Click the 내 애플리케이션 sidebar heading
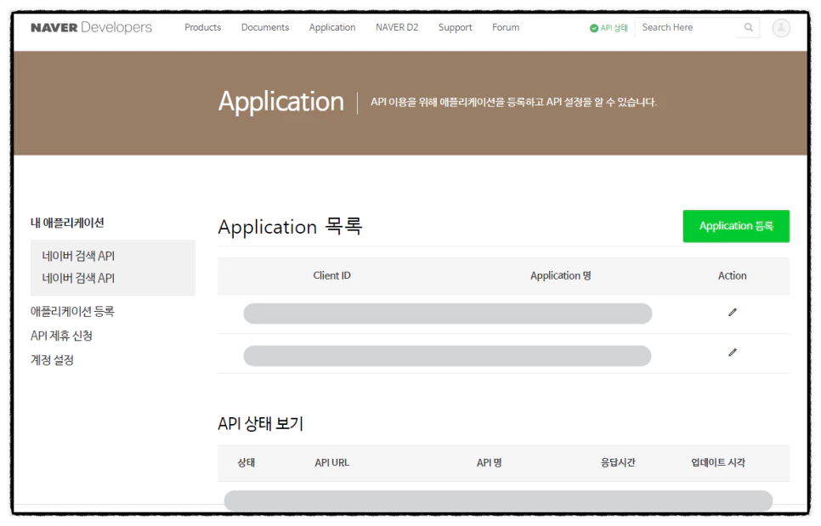The image size is (821, 526). 67,223
